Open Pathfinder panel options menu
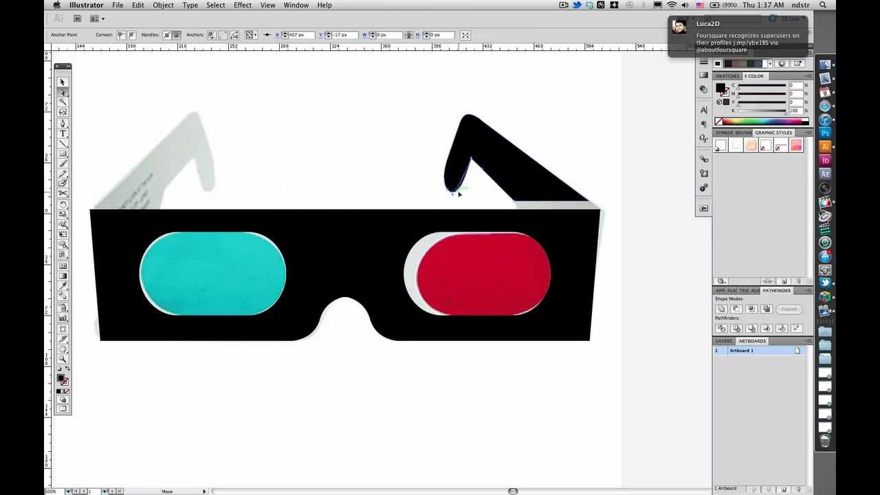This screenshot has width=880, height=495. 808,291
